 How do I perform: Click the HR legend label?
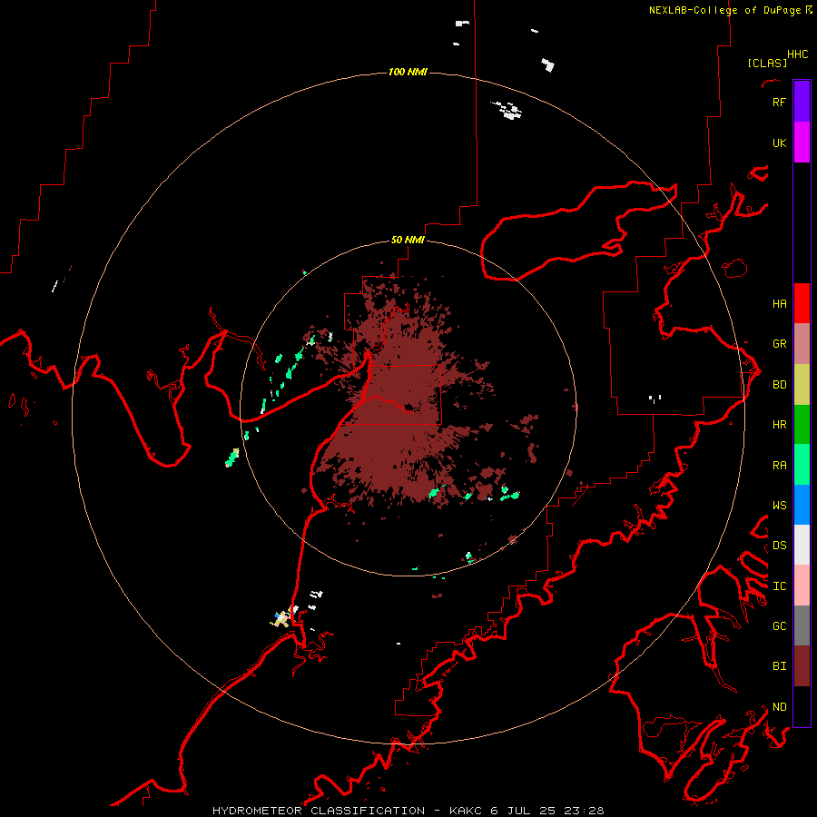coord(779,425)
